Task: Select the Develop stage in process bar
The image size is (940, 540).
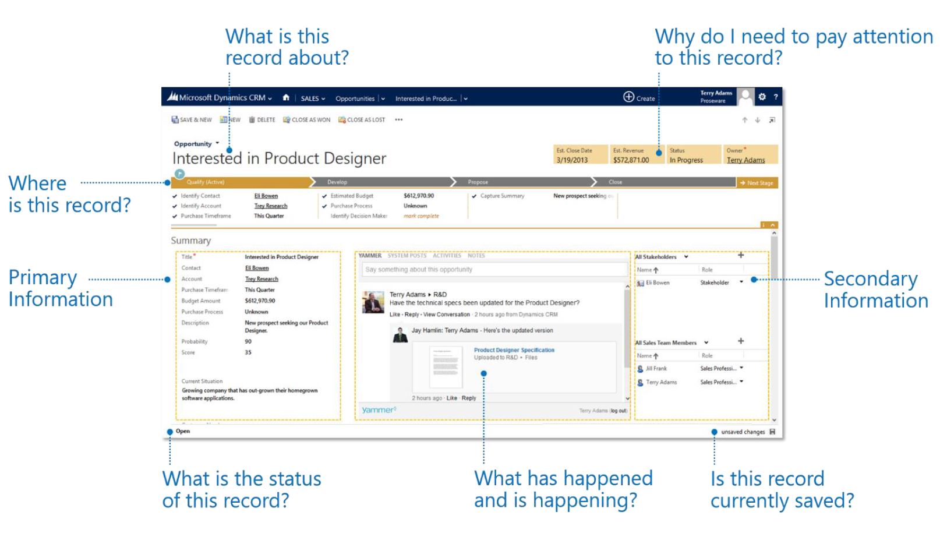Action: click(x=337, y=182)
